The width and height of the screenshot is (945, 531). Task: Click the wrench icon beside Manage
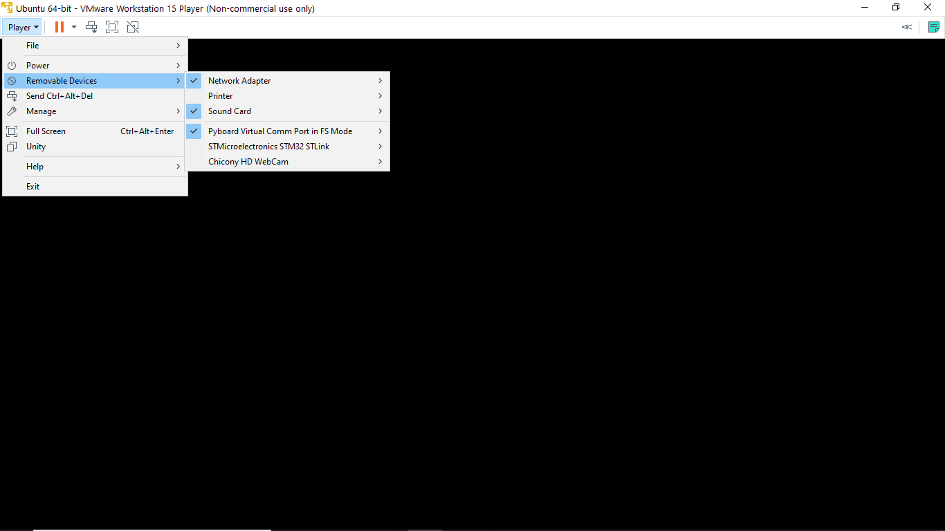coord(12,111)
